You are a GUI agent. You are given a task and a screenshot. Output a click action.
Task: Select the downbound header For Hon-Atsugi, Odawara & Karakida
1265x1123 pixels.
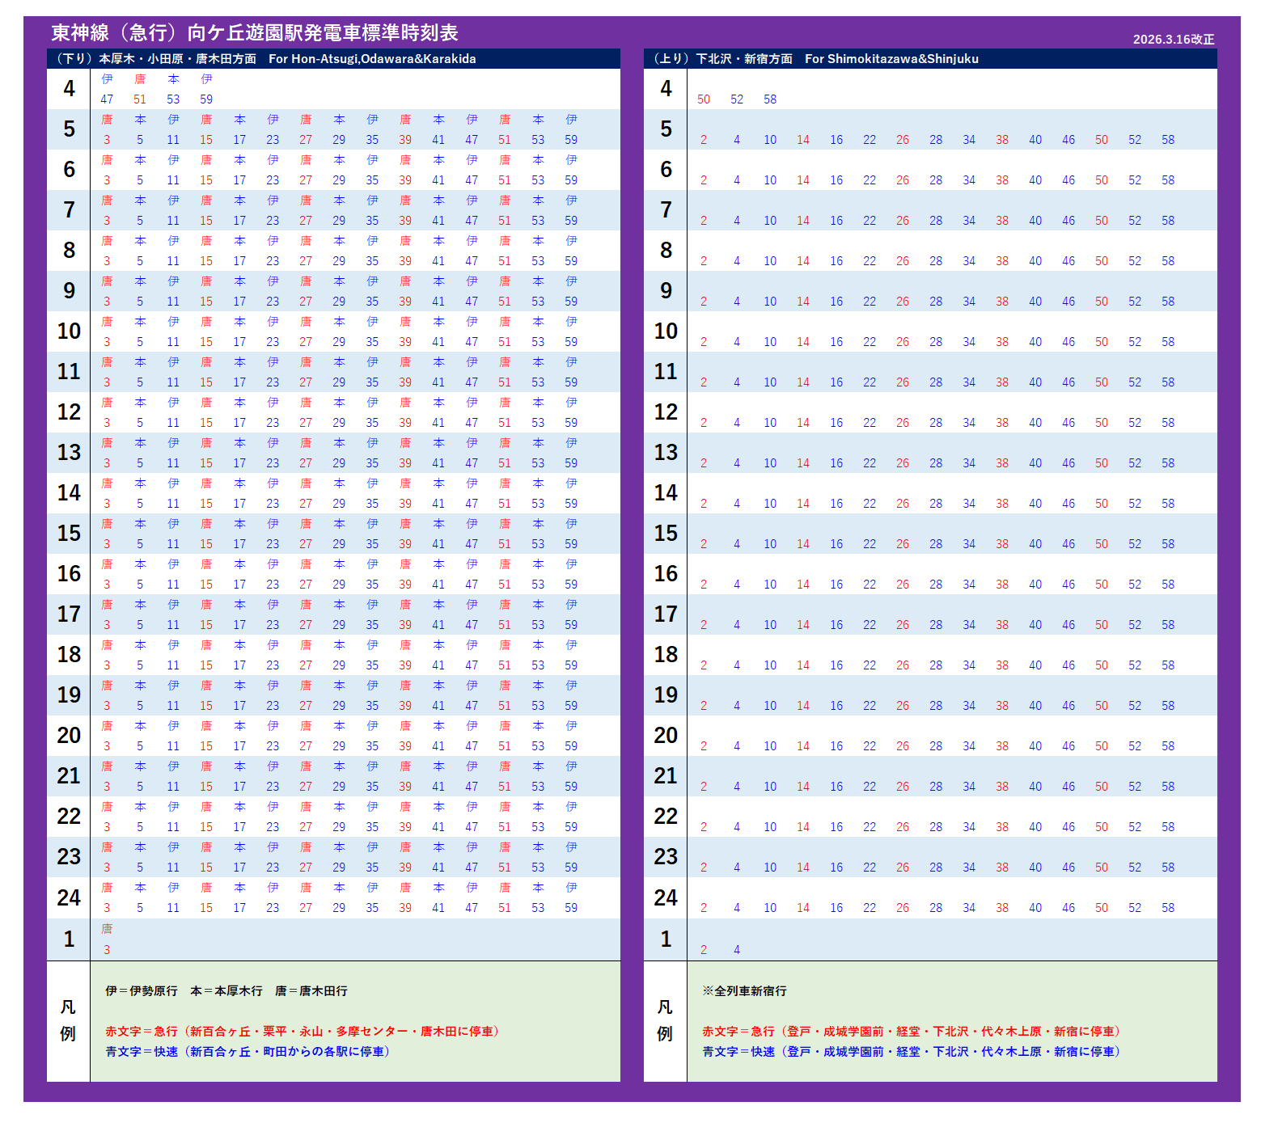372,59
